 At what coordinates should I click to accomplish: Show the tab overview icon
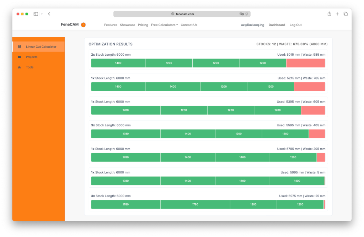[346, 14]
